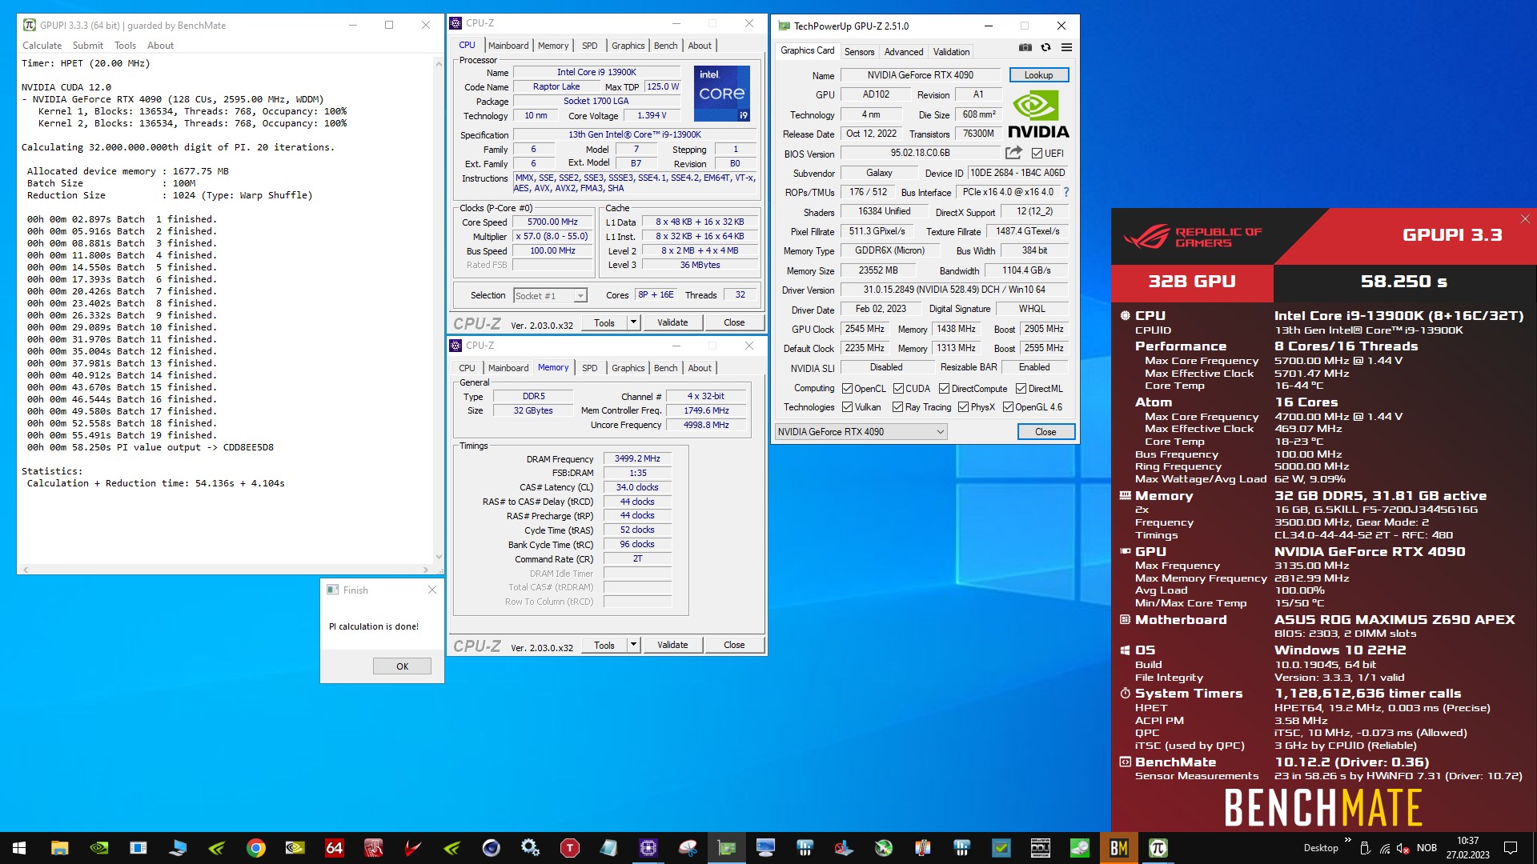1537x864 pixels.
Task: Open the Socket #1 selection dropdown
Action: [550, 296]
